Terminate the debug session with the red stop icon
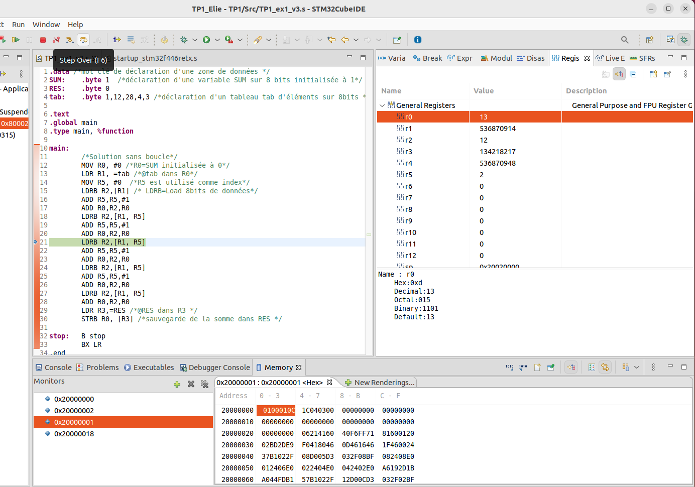 (x=43, y=40)
